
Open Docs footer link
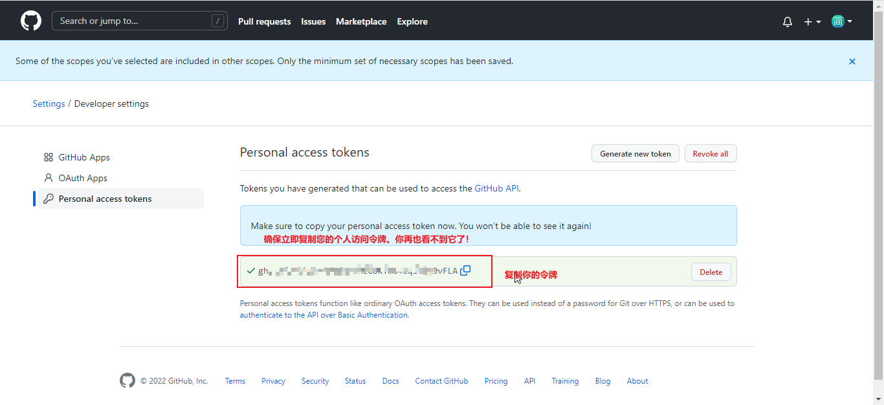pyautogui.click(x=390, y=381)
